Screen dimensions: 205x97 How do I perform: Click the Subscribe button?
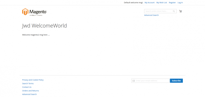(x=176, y=81)
